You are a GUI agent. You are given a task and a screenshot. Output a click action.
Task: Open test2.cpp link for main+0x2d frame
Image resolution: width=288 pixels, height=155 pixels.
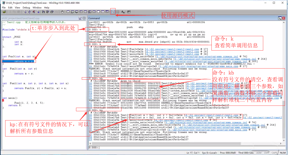coord(172,54)
